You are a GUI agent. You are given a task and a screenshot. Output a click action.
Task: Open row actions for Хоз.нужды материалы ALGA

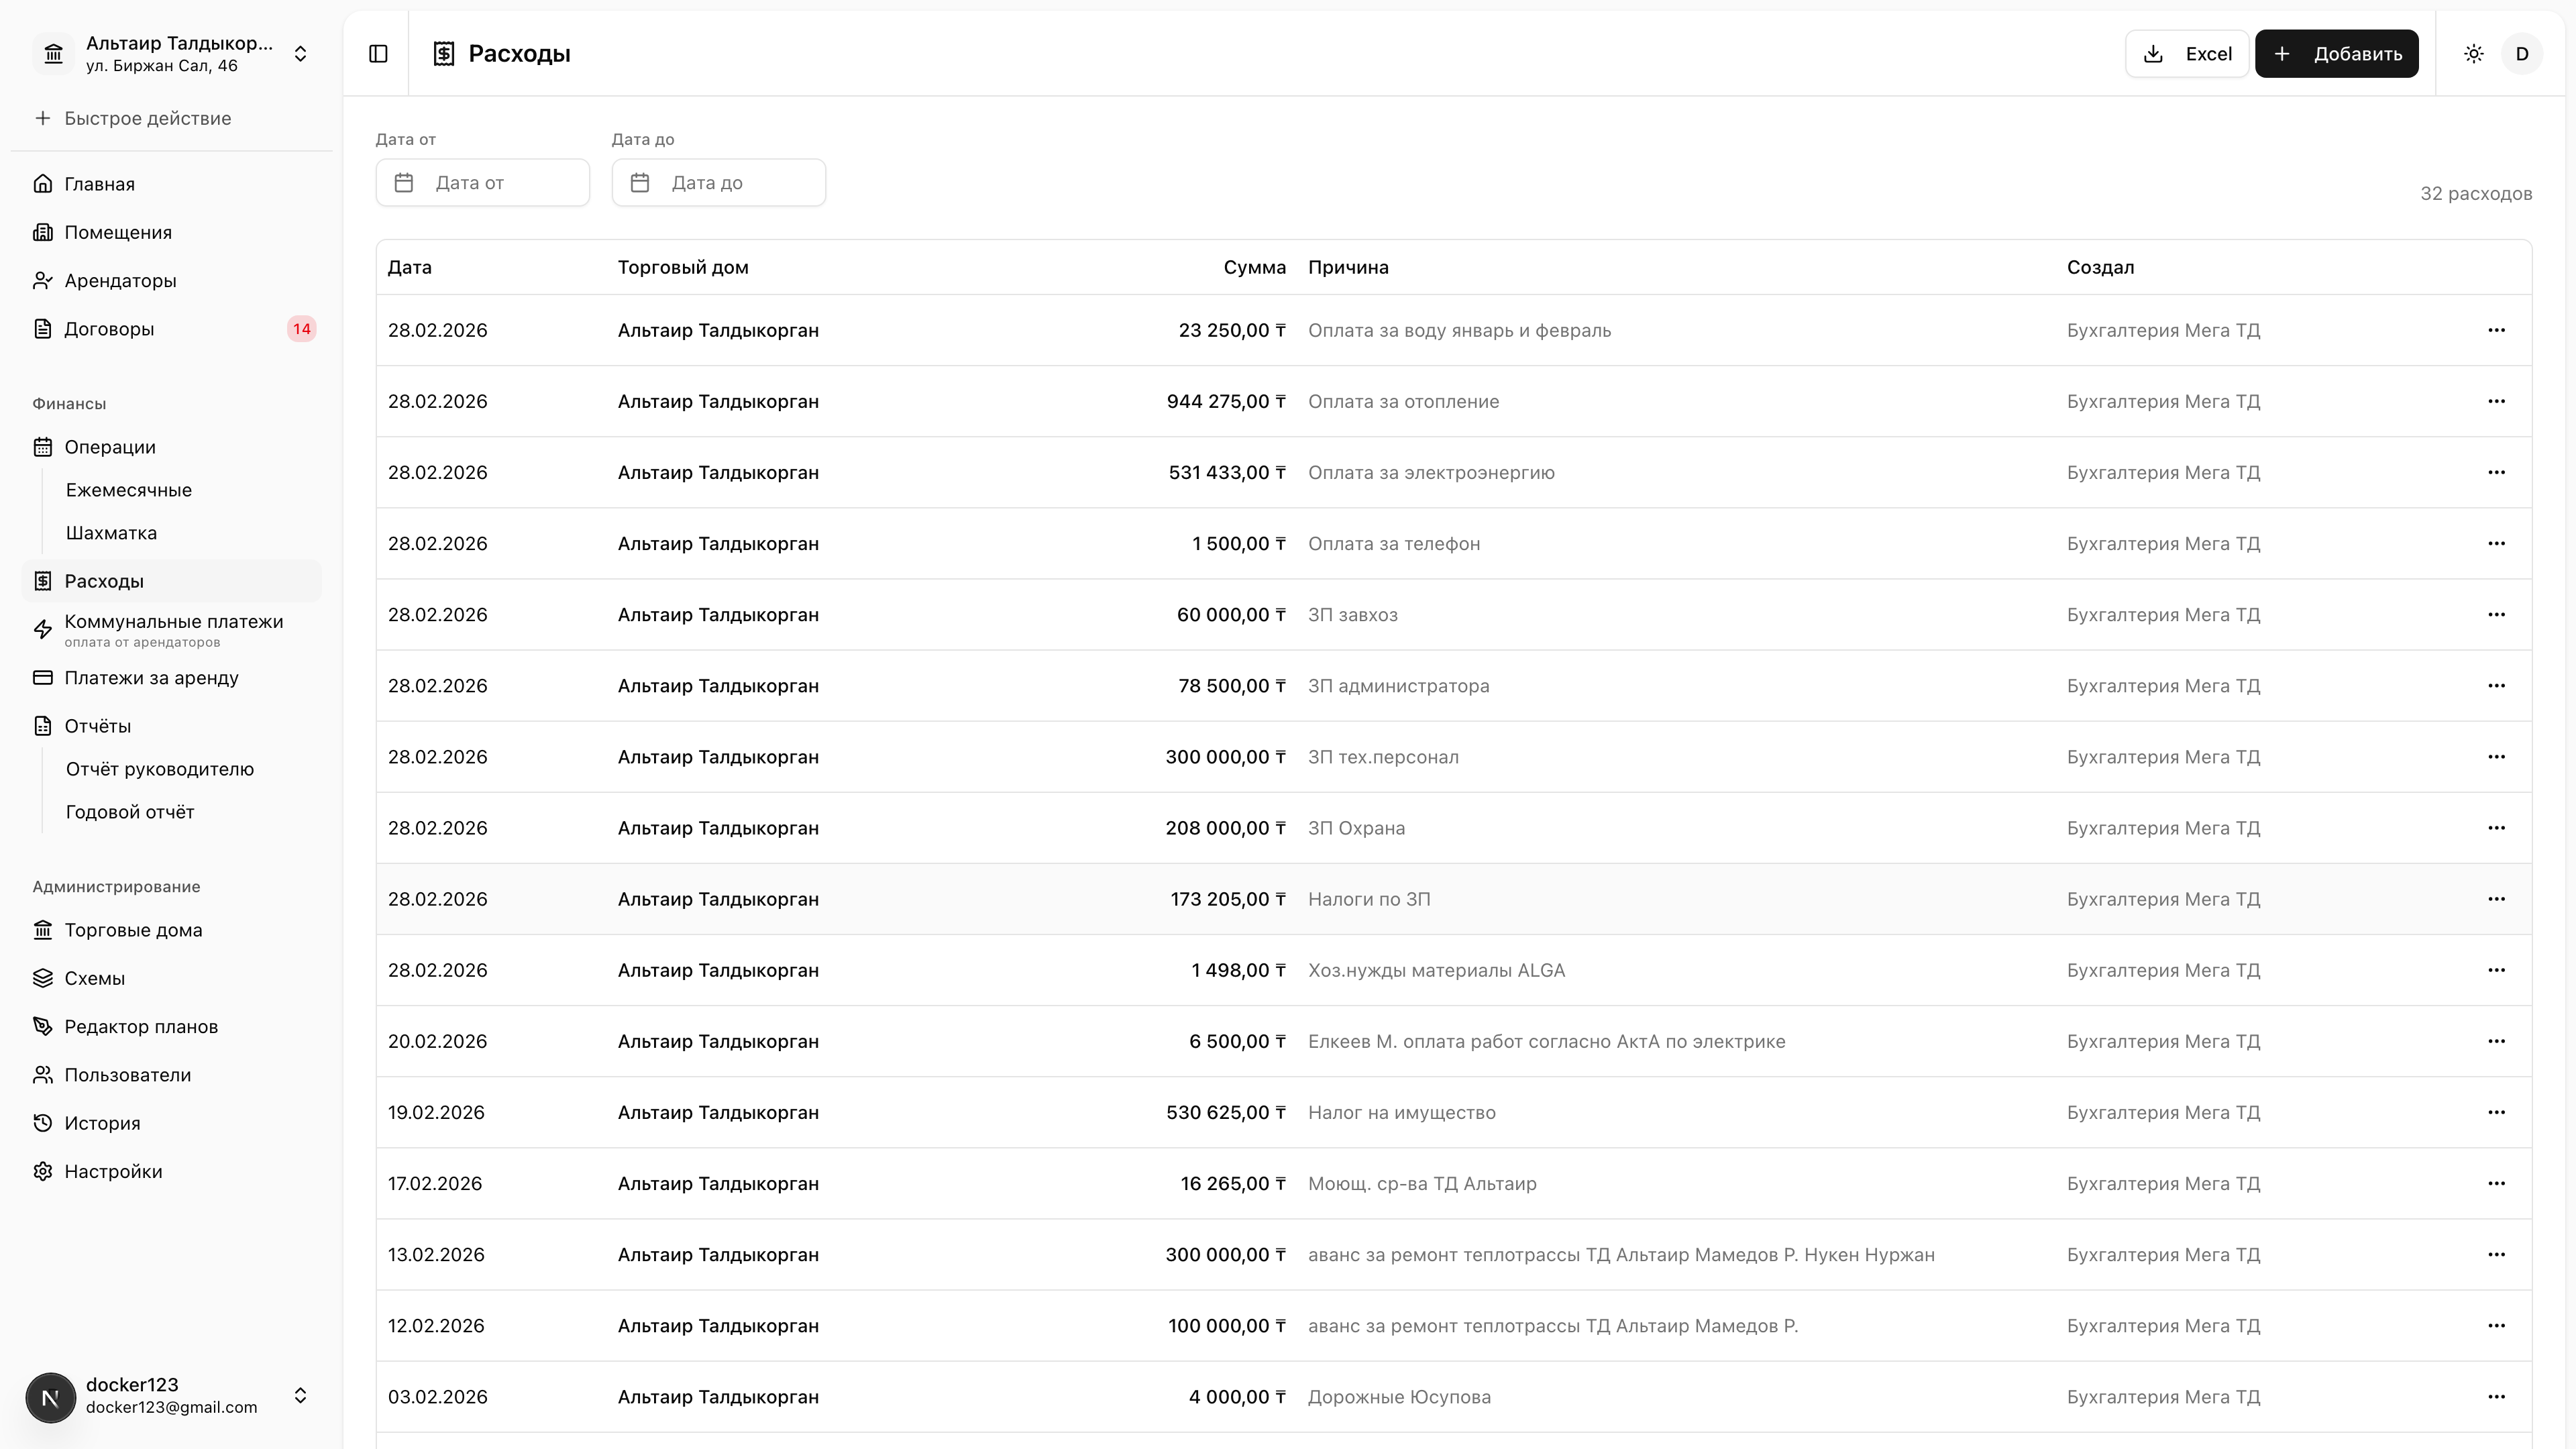[2496, 969]
